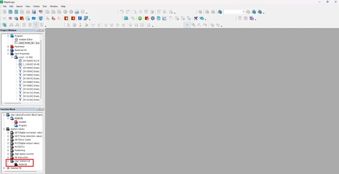
Task: Click the Project Window vertical scrollbar
Action: point(41,69)
